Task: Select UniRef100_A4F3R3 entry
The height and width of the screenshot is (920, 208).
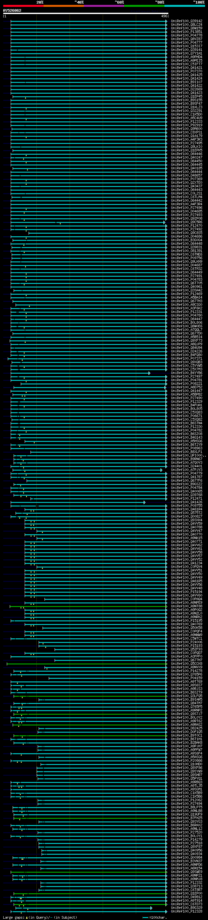Action: [x=187, y=140]
